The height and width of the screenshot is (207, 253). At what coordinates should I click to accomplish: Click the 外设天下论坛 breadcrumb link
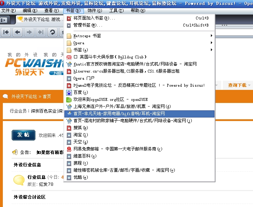coord(24,97)
